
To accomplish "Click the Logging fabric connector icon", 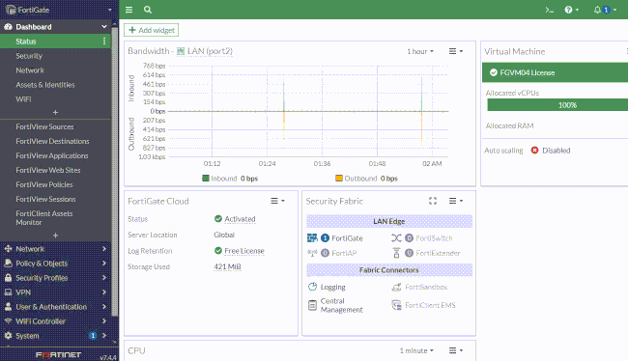I will 312,287.
